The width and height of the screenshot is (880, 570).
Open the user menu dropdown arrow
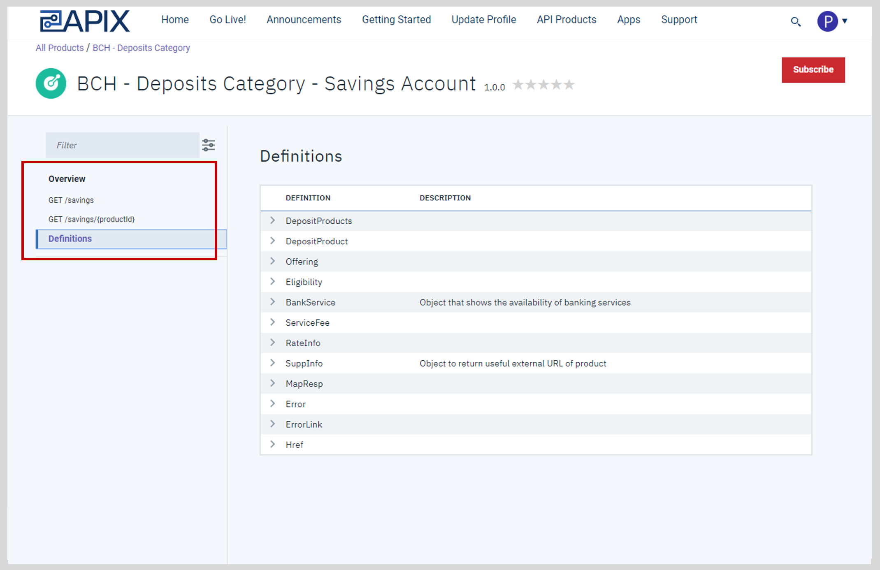pyautogui.click(x=845, y=21)
